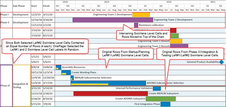Click finish date 2/17/20 cell
The height and width of the screenshot is (107, 226).
(49, 83)
